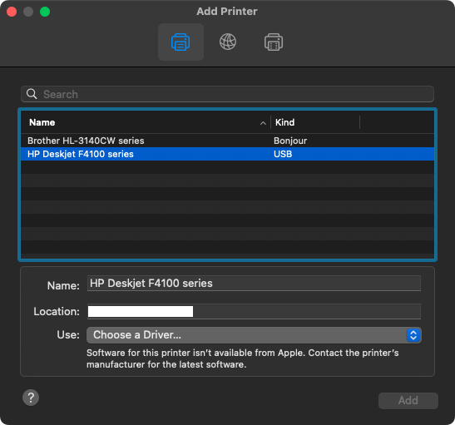Image resolution: width=455 pixels, height=425 pixels.
Task: Open help with the question mark button
Action: (31, 398)
